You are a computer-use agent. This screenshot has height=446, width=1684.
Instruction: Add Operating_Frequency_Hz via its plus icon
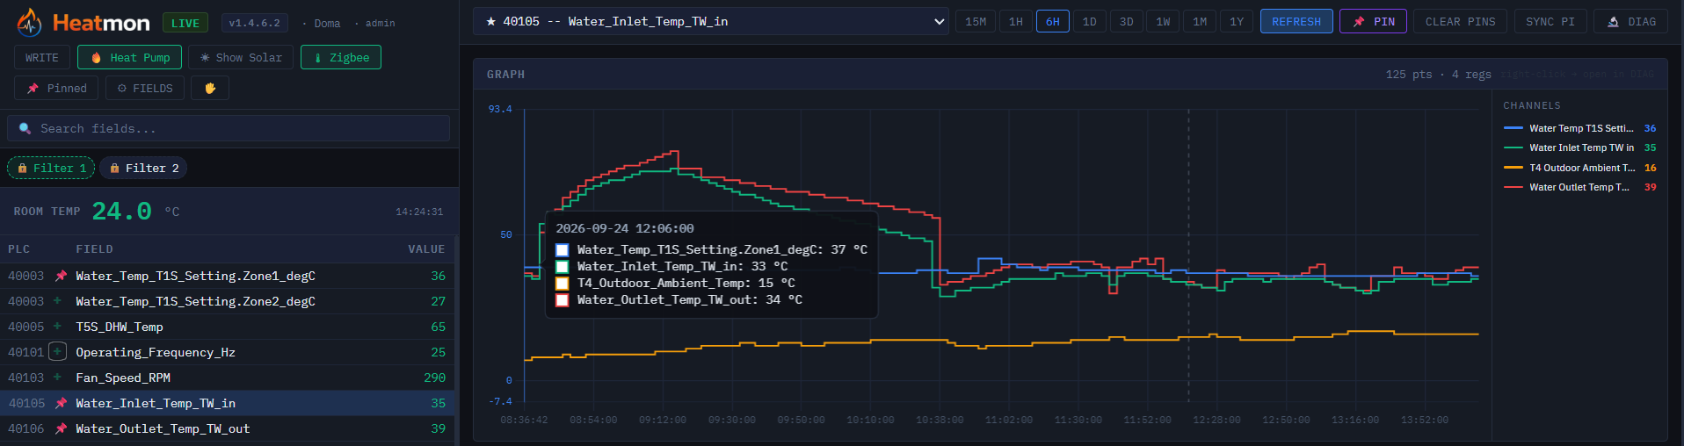point(57,352)
